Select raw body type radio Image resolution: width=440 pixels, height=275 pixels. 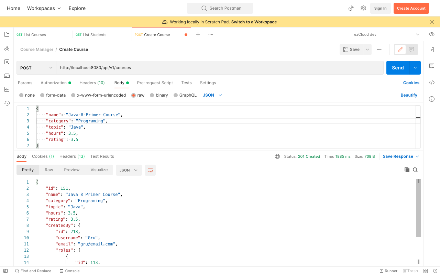coord(133,95)
